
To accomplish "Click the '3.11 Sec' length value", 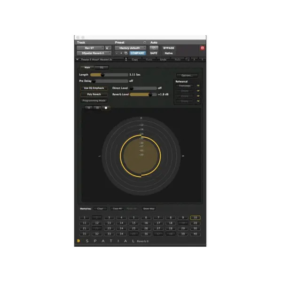I will [135, 75].
